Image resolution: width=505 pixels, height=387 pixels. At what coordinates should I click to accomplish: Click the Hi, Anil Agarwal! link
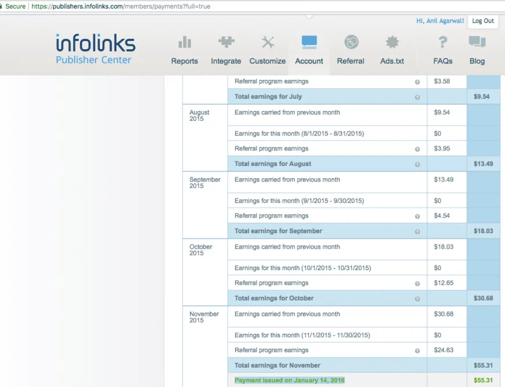440,21
